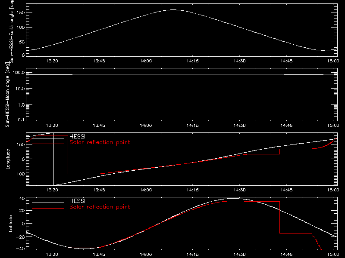This screenshot has height=258, width=345.
Task: Select the -100 tick on the Longitude axis
Action: (x=19, y=174)
